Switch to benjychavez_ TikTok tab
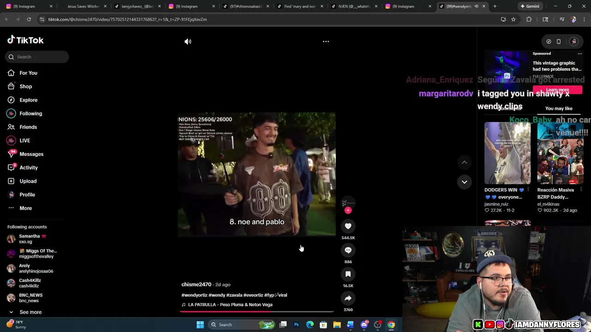Screen dimensions: 591x332 pyautogui.click(x=137, y=6)
